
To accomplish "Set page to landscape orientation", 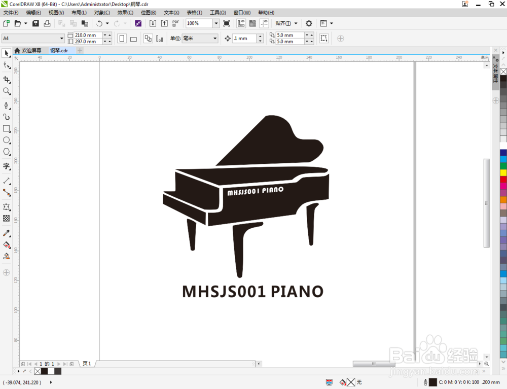I will click(133, 39).
